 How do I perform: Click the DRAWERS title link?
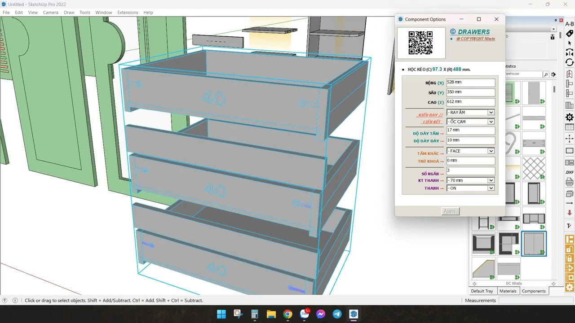(x=473, y=32)
